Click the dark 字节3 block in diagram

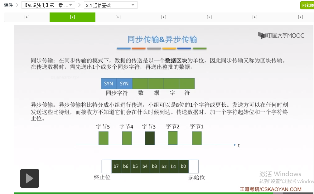tap(150, 138)
